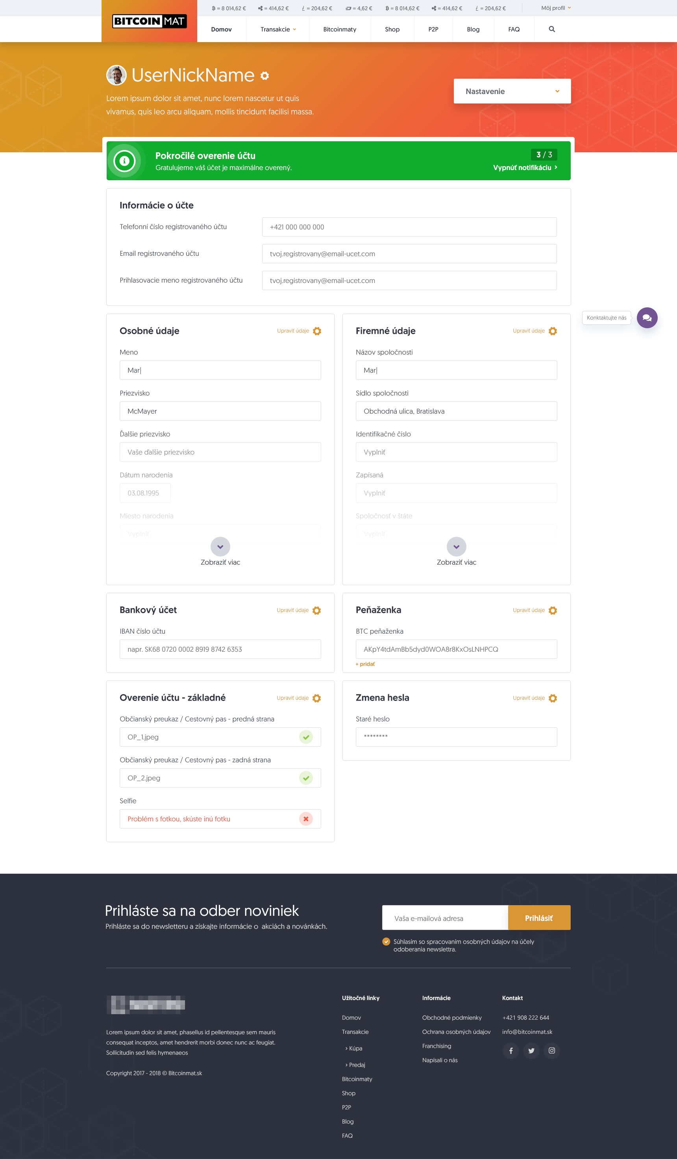This screenshot has height=1159, width=677.
Task: Click the gear icon next to UserNickName
Action: [265, 76]
